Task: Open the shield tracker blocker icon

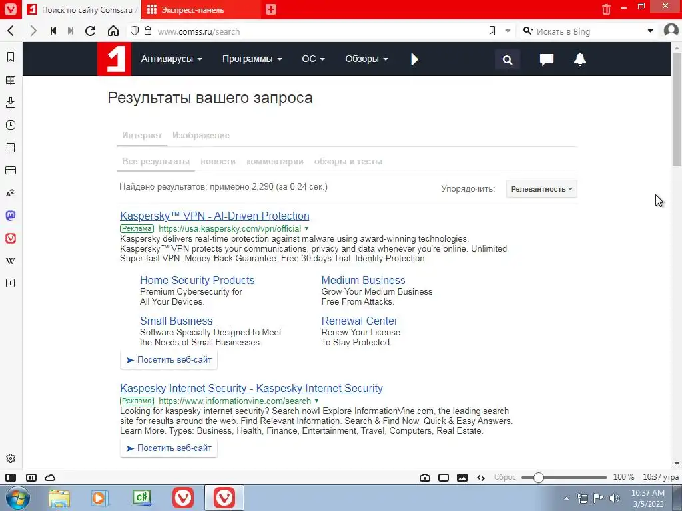Action: click(x=135, y=31)
